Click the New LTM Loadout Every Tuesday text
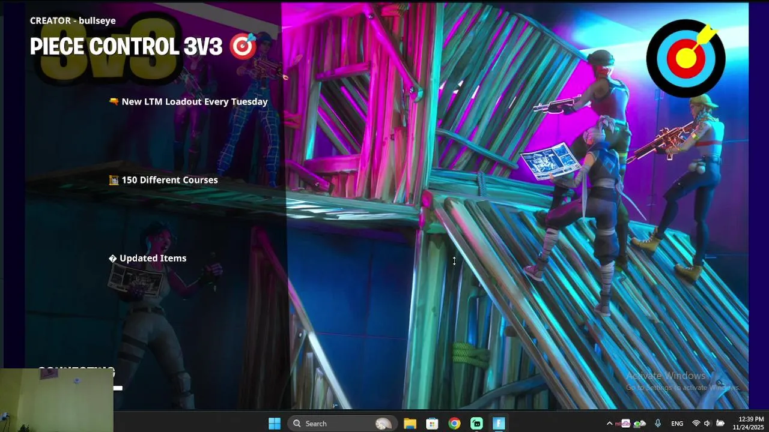Screen dimensions: 769x432 point(195,101)
